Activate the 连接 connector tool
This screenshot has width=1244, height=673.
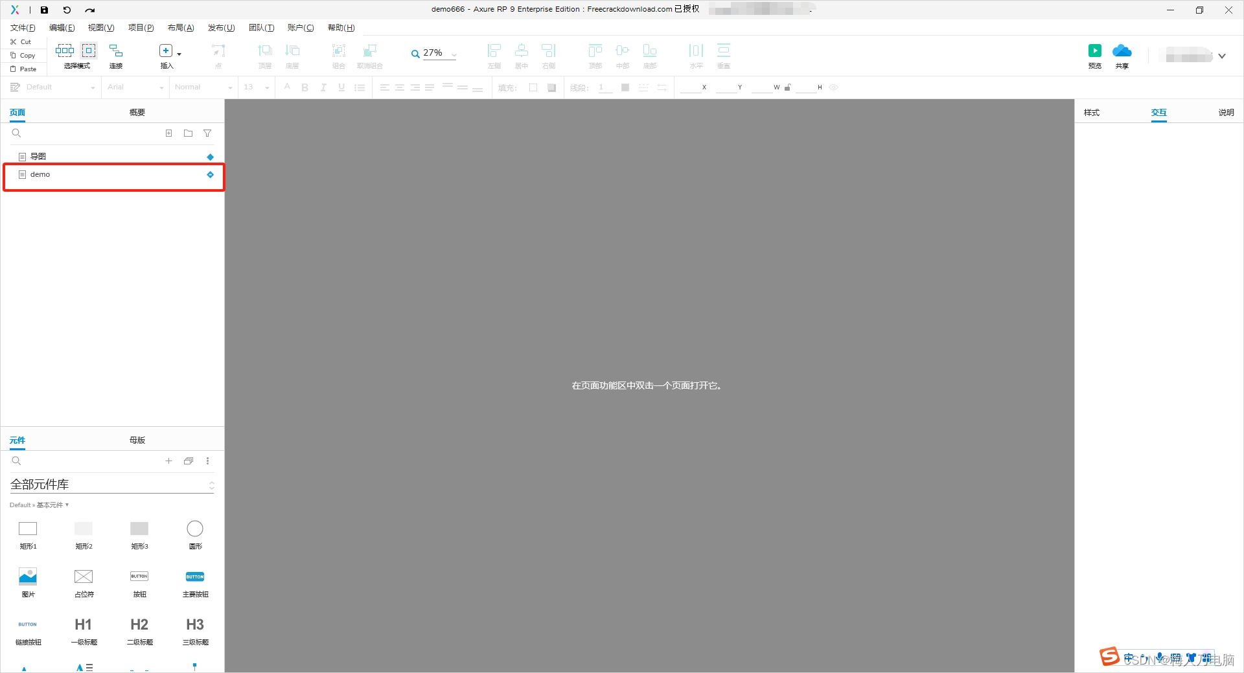[116, 55]
